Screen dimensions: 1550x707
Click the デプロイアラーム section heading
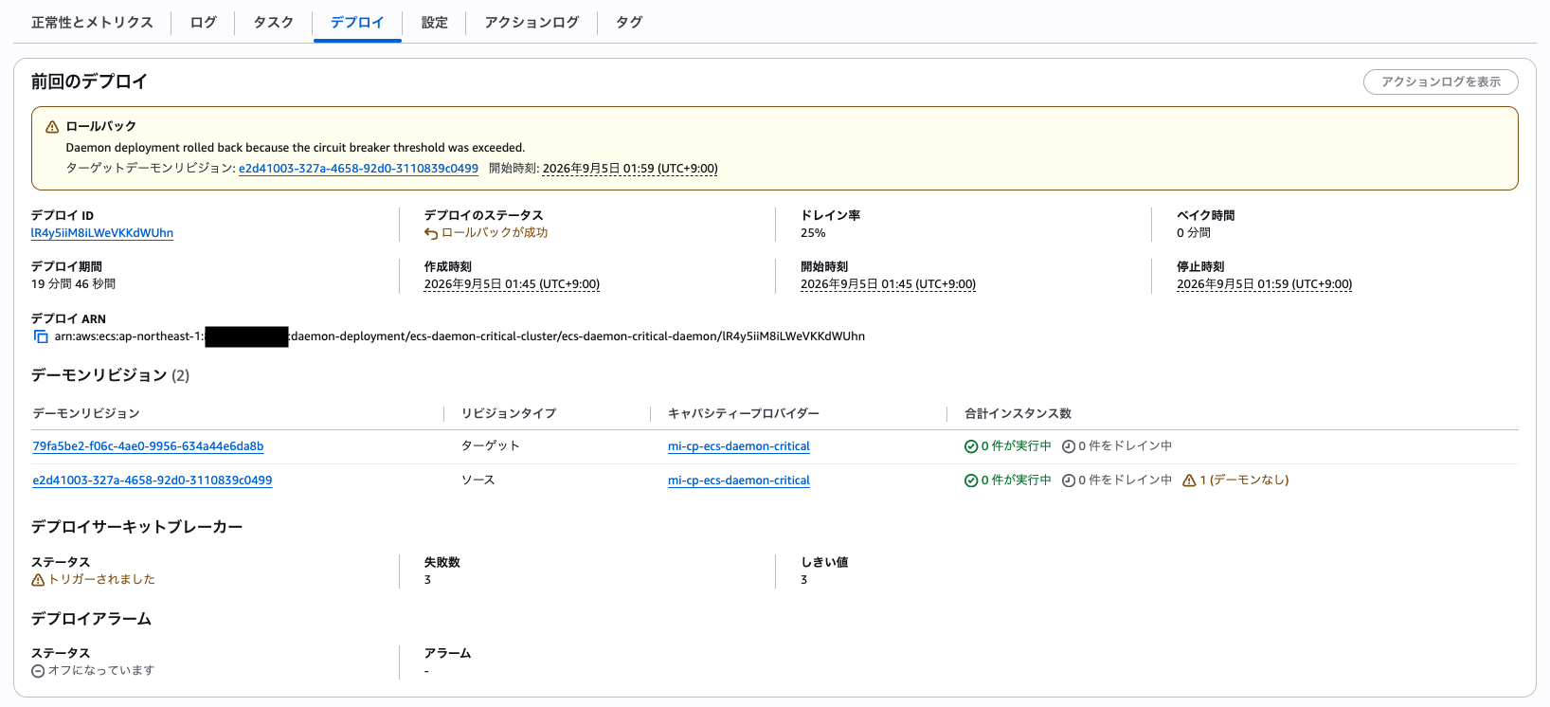coord(91,619)
